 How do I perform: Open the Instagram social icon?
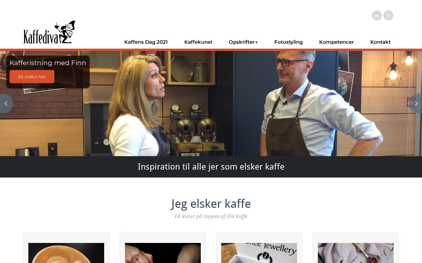388,15
